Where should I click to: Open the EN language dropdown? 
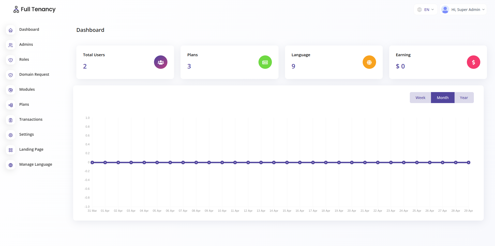(426, 9)
